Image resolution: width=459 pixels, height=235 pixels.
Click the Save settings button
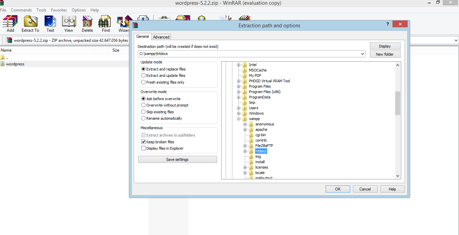point(177,159)
